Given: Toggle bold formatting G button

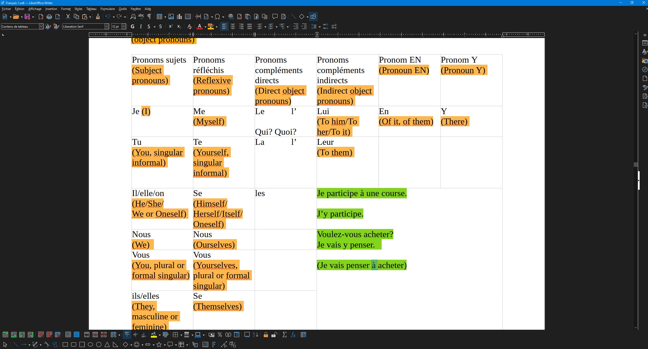Looking at the screenshot, I should click(x=132, y=26).
